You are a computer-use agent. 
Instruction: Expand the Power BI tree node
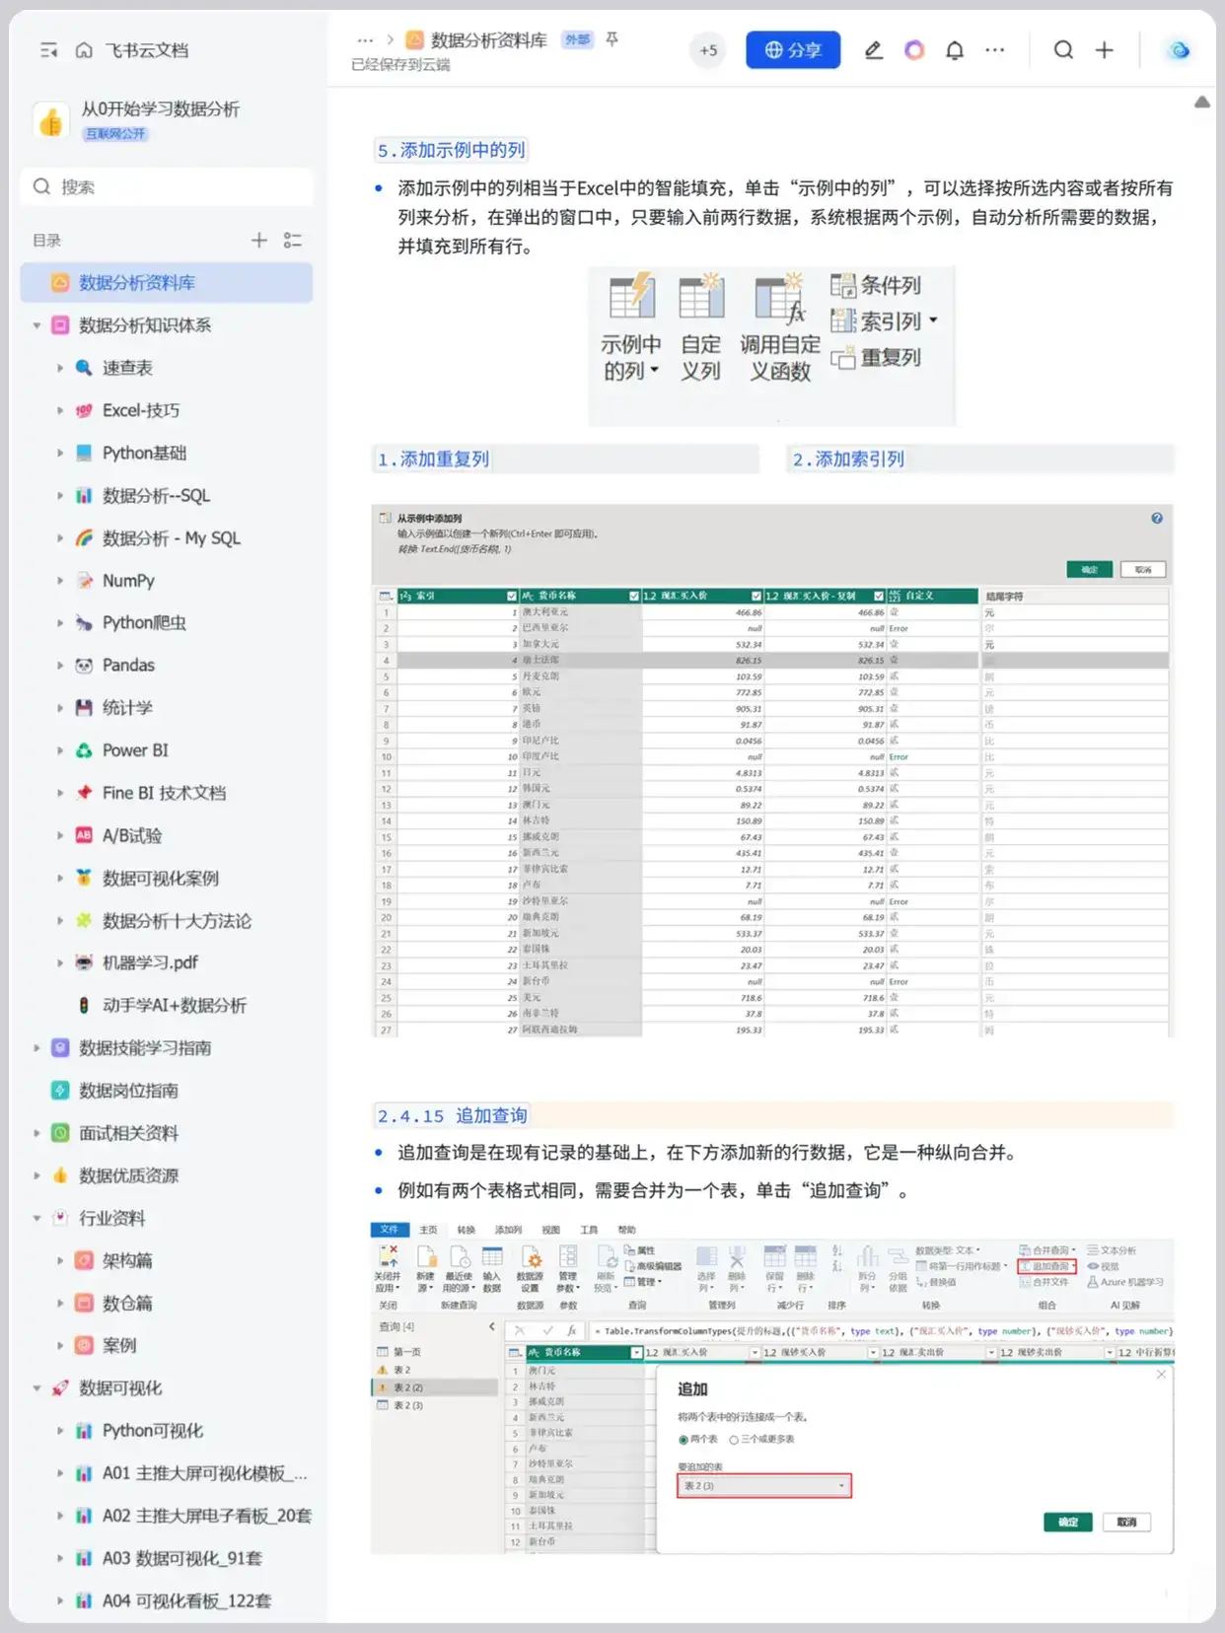pos(59,750)
